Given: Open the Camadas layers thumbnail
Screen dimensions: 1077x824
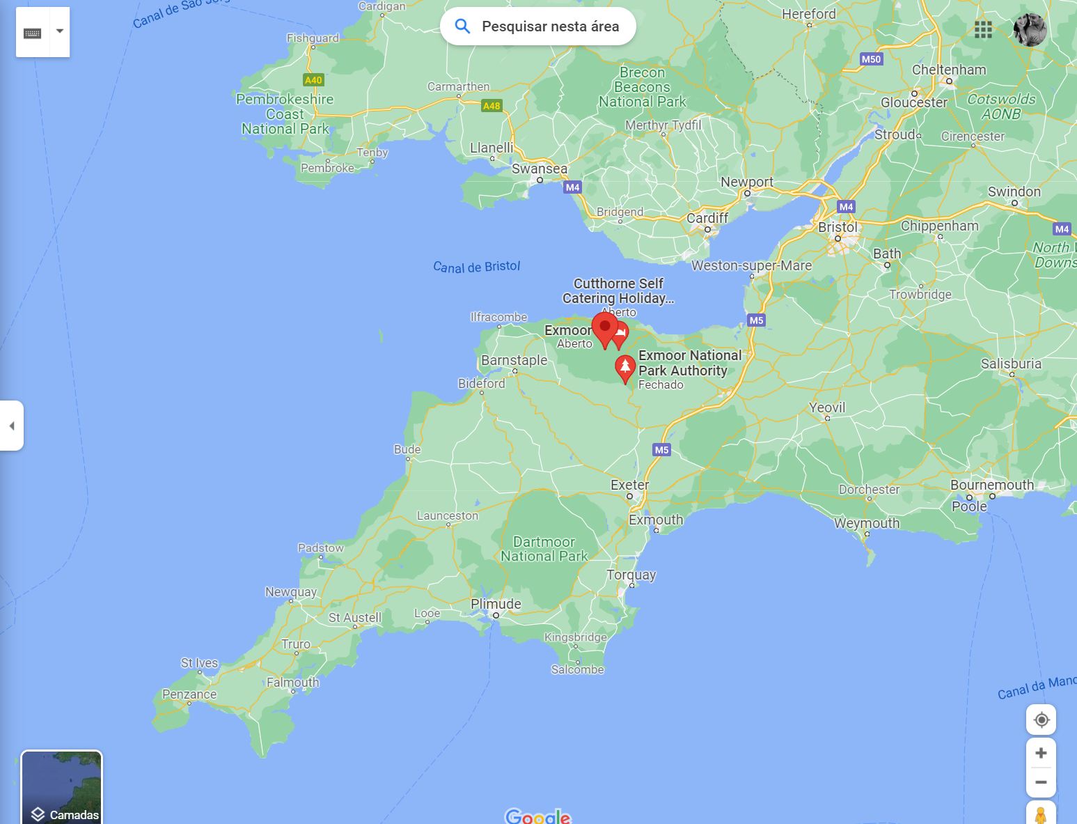Looking at the screenshot, I should tap(62, 787).
